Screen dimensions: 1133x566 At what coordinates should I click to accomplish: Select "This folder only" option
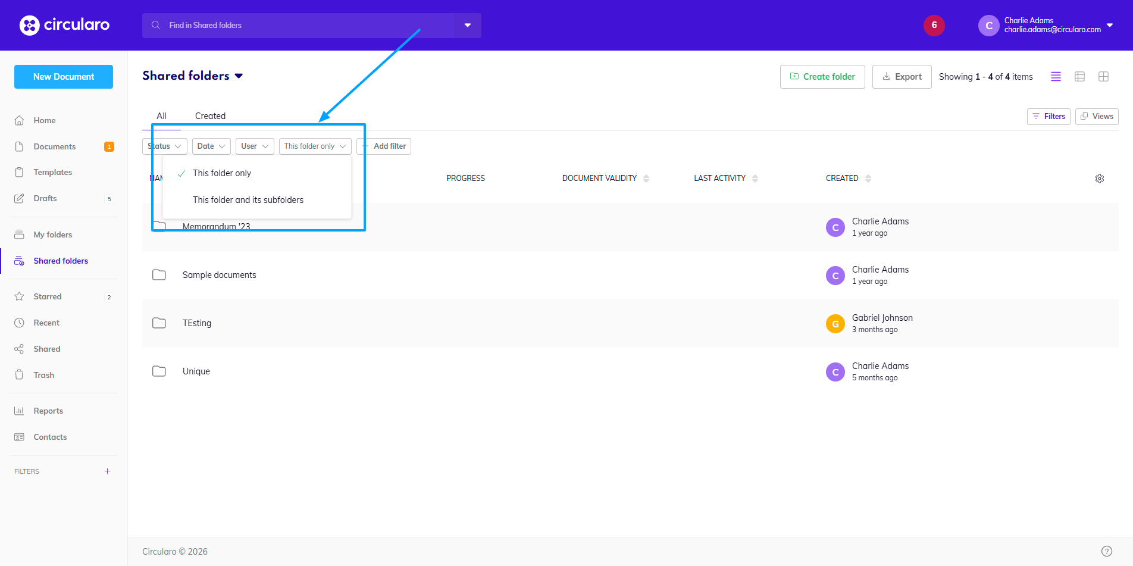coord(222,173)
